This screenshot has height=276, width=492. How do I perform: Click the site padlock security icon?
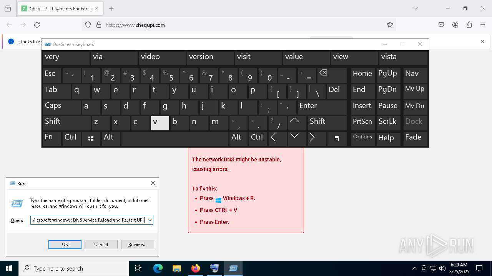pos(99,25)
